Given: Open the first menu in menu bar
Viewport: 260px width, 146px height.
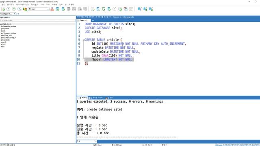Looking at the screenshot, I should coord(3,4).
